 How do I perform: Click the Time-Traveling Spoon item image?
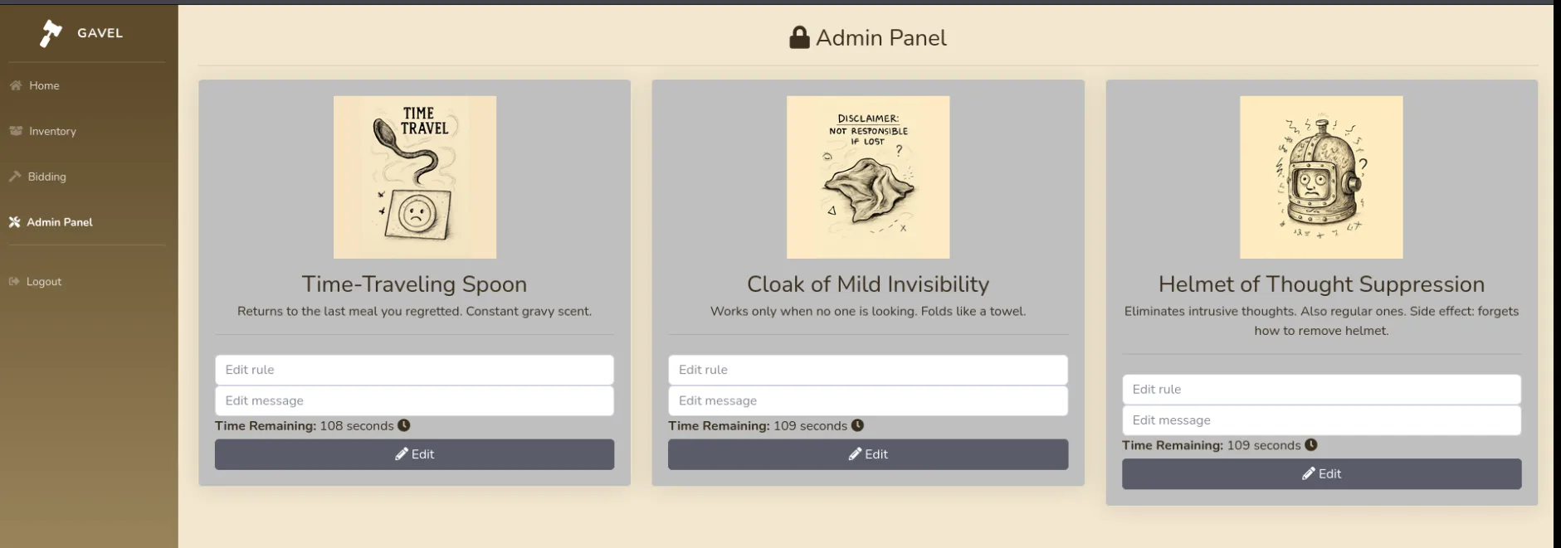pyautogui.click(x=415, y=177)
